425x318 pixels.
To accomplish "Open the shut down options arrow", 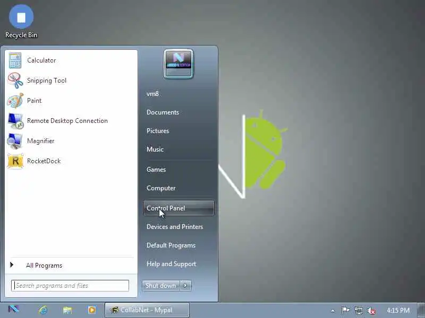I will point(185,286).
